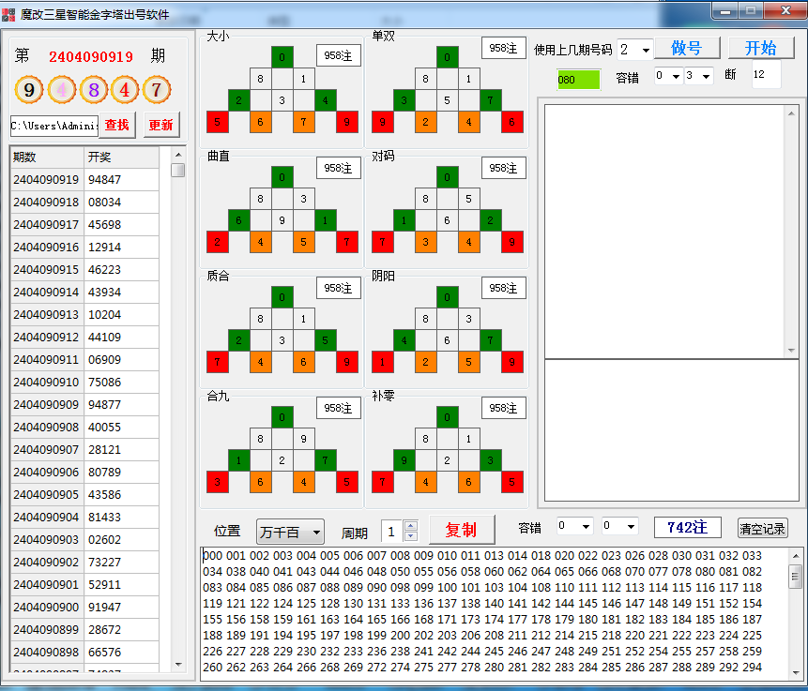Click the 958注 count box in 曲直 panel
This screenshot has height=691, width=808.
pos(338,169)
